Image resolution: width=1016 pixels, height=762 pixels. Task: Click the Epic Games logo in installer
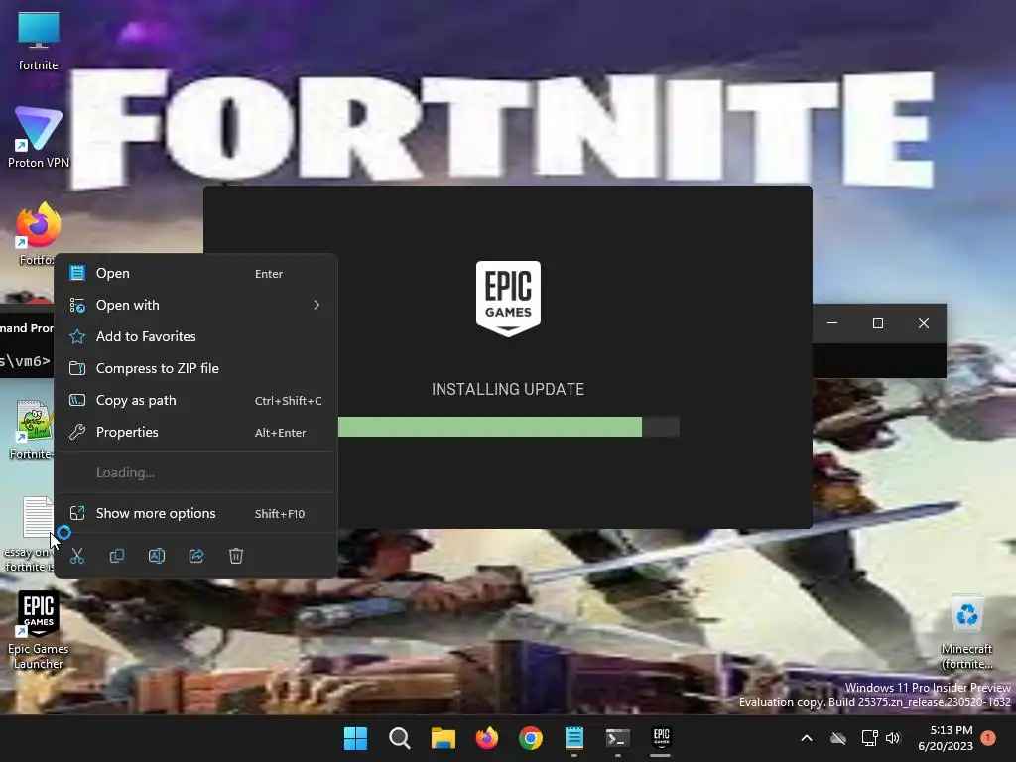508,299
